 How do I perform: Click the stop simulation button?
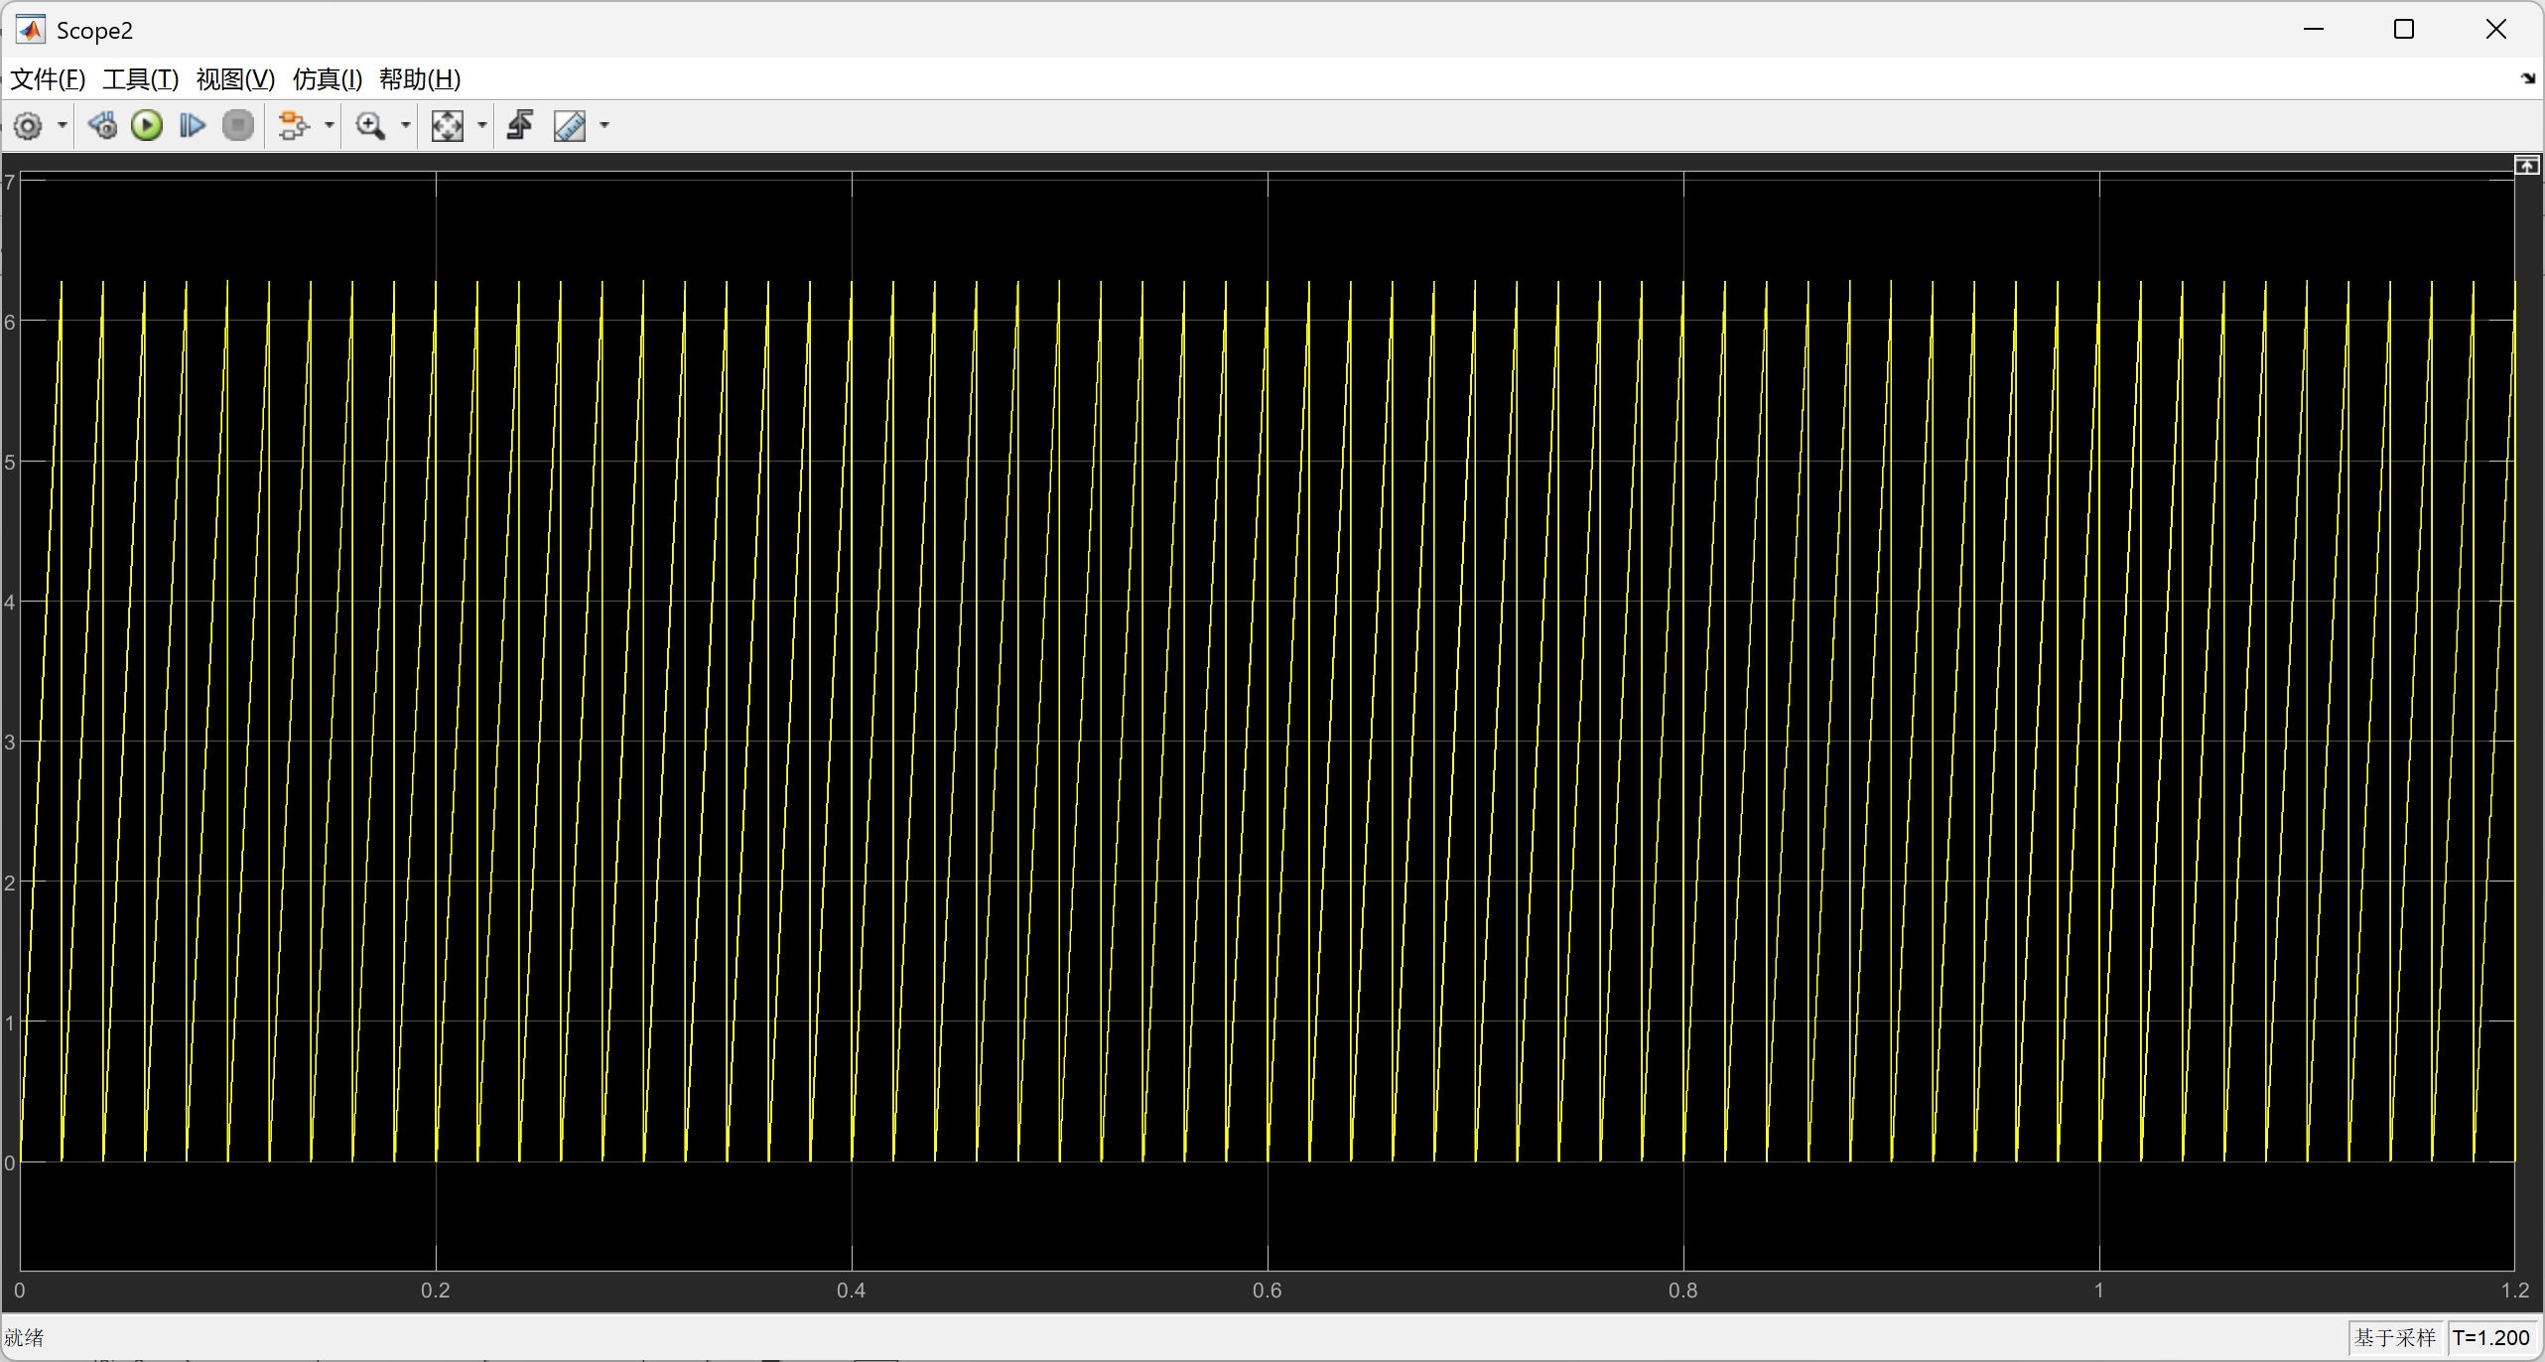(238, 126)
